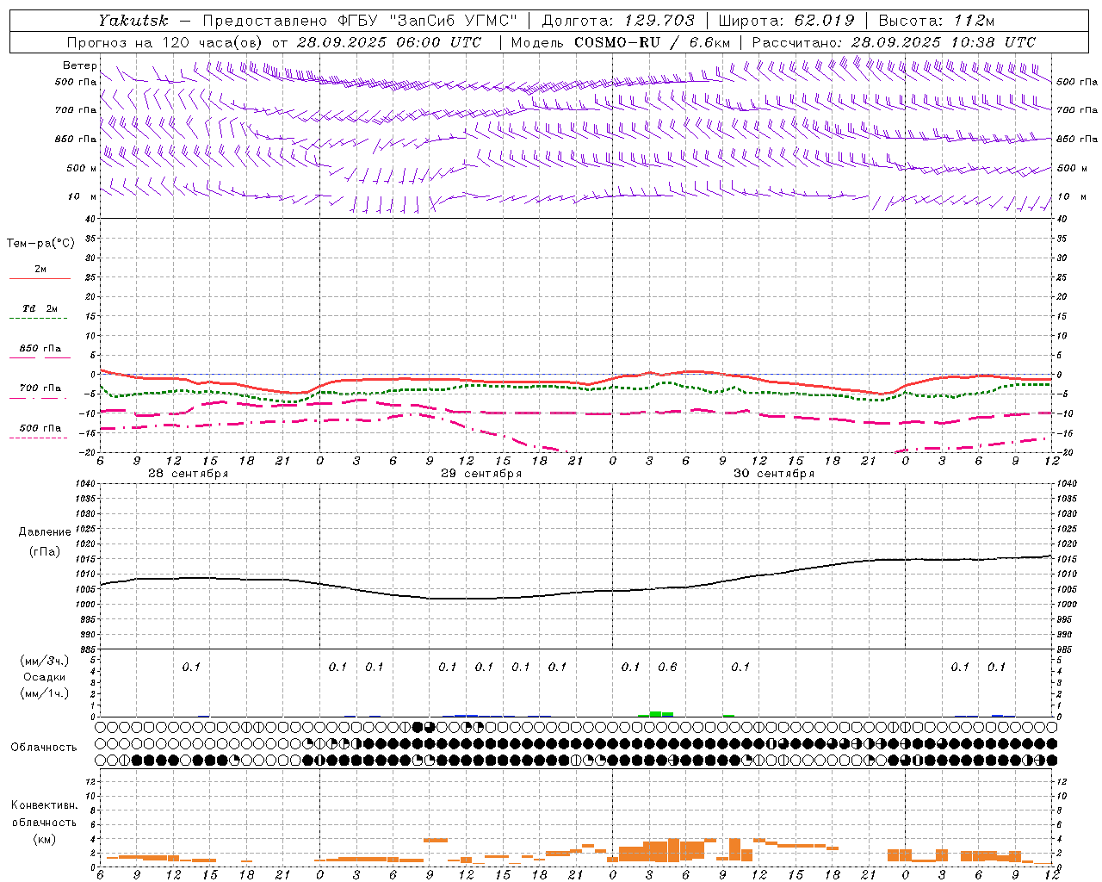
Task: Click the 'Тем-ра(°C)' temperature panel label
Action: (40, 243)
